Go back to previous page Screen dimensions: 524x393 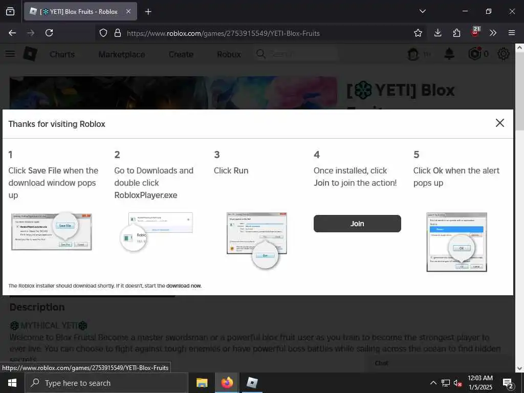(12, 33)
